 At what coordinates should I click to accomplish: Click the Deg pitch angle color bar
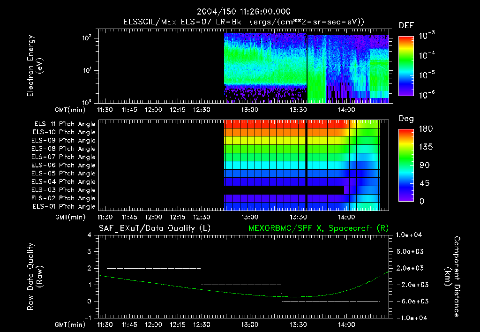tap(406, 165)
